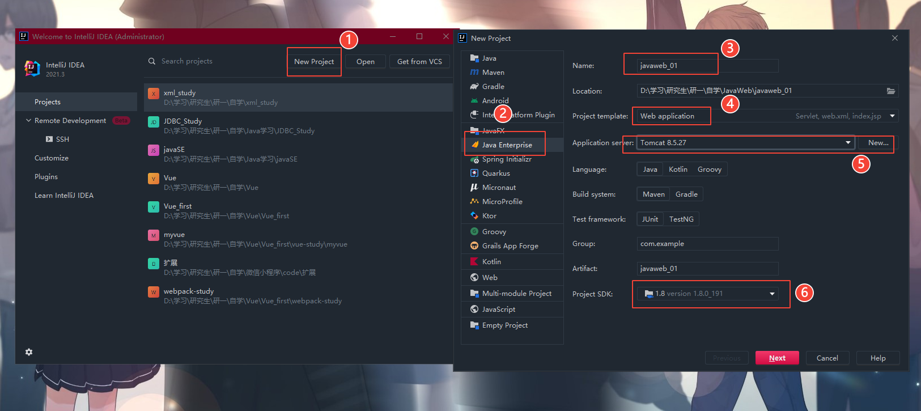
Task: Click Micronaut icon in project types
Action: tap(474, 188)
